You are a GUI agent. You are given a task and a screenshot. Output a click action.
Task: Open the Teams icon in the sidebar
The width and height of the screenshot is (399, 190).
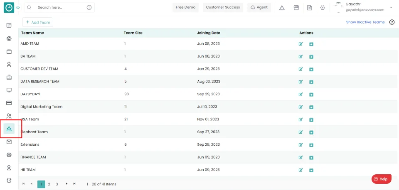pyautogui.click(x=9, y=129)
